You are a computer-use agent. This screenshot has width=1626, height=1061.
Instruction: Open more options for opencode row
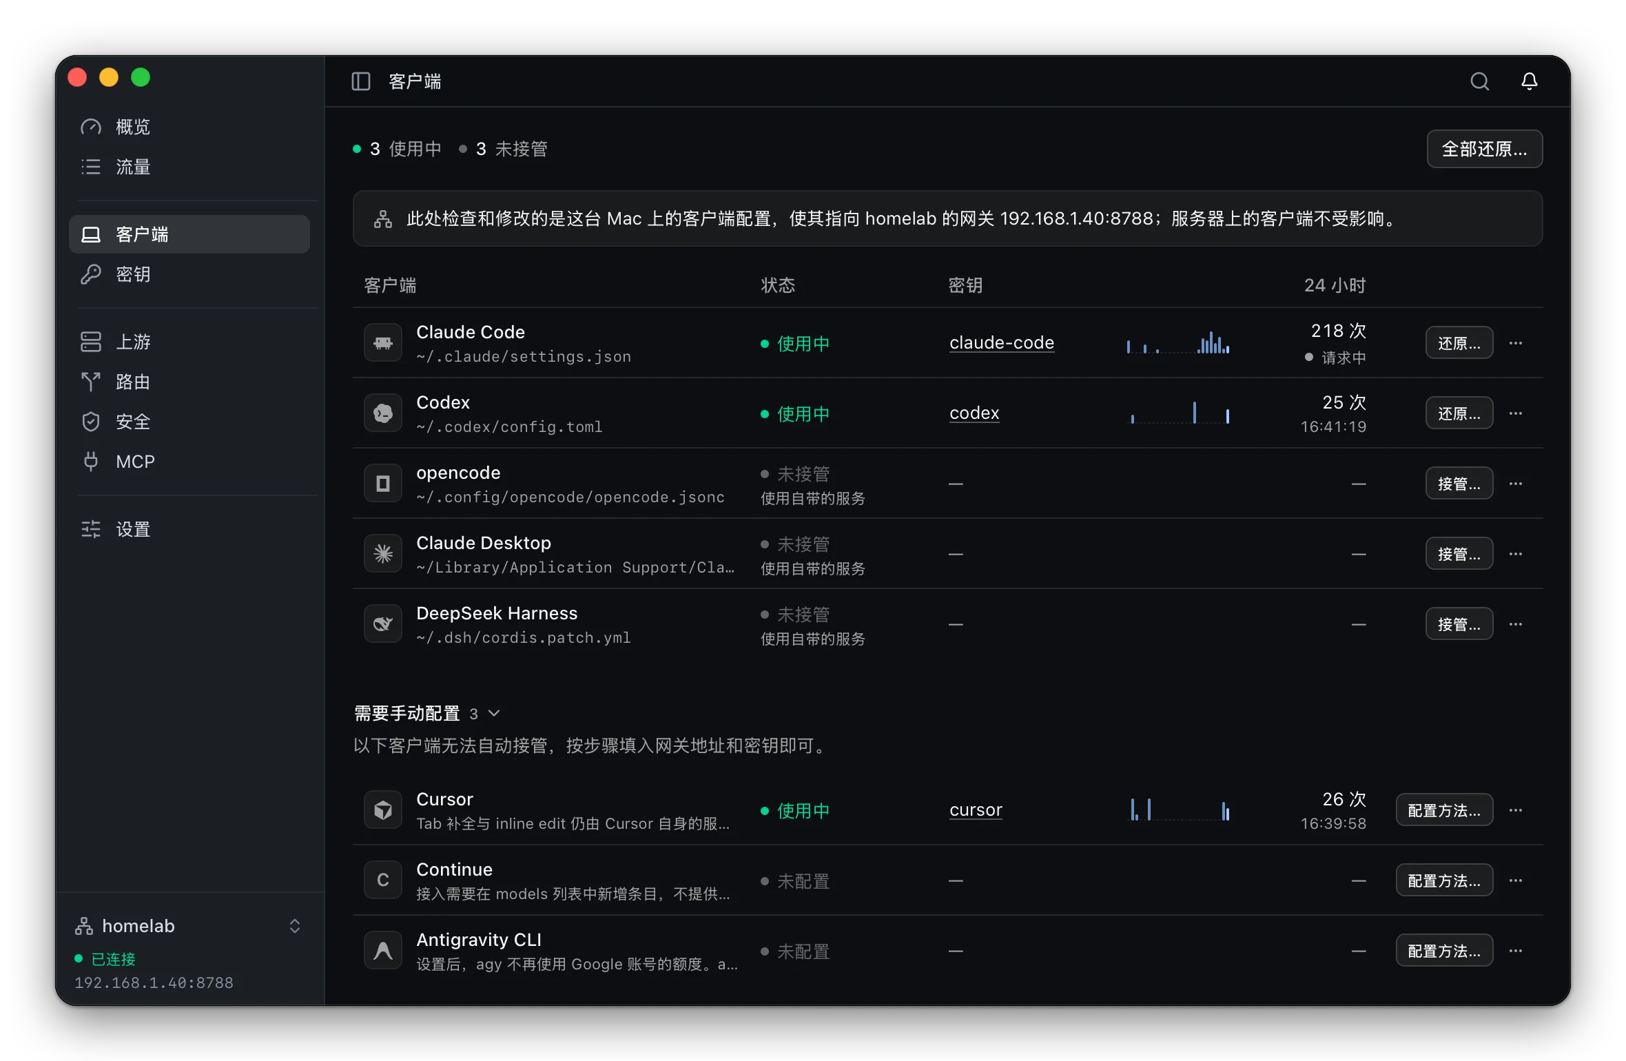click(x=1516, y=483)
